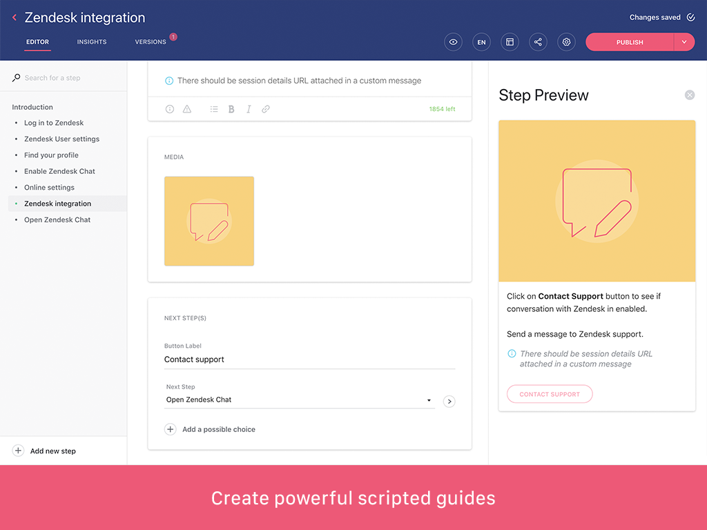This screenshot has width=707, height=530.
Task: Toggle italic text formatting
Action: coord(249,109)
